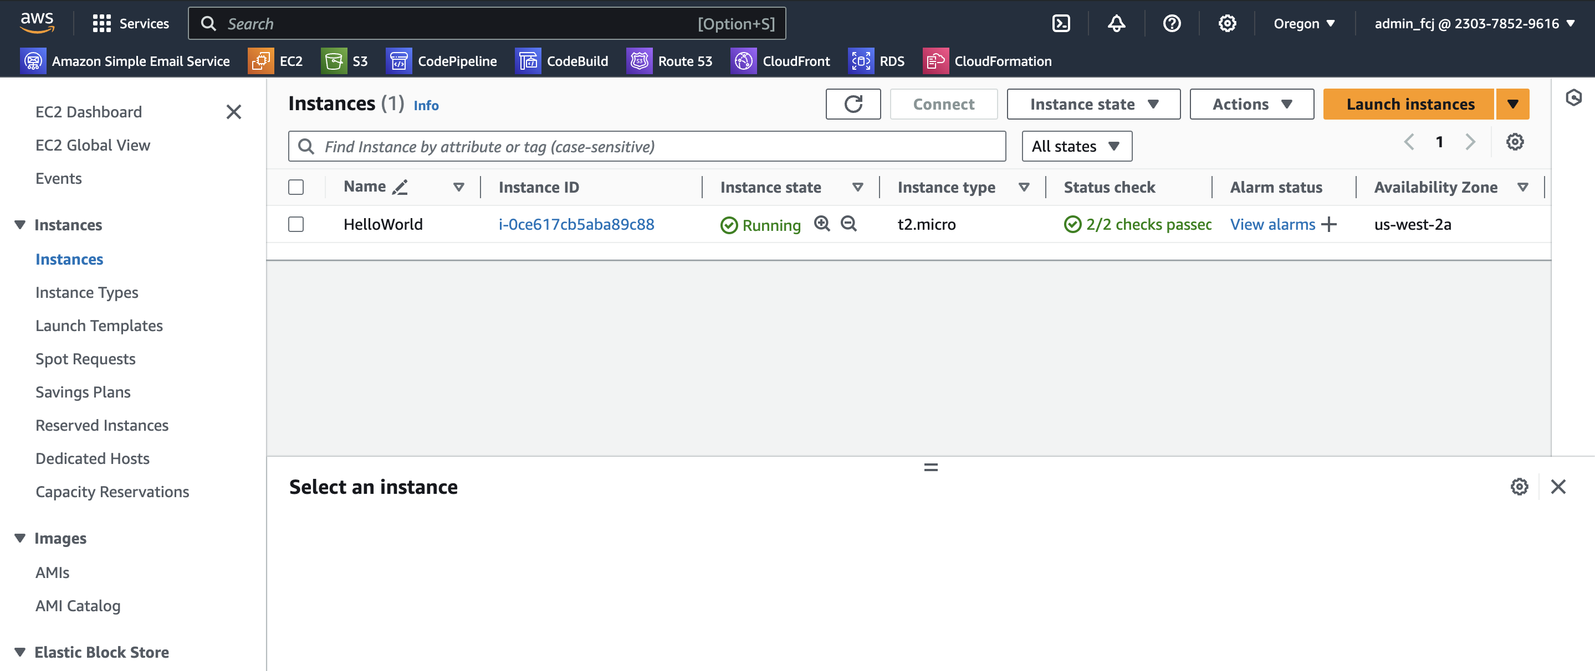Open Instance Types in the sidebar
Image resolution: width=1595 pixels, height=671 pixels.
coord(86,292)
